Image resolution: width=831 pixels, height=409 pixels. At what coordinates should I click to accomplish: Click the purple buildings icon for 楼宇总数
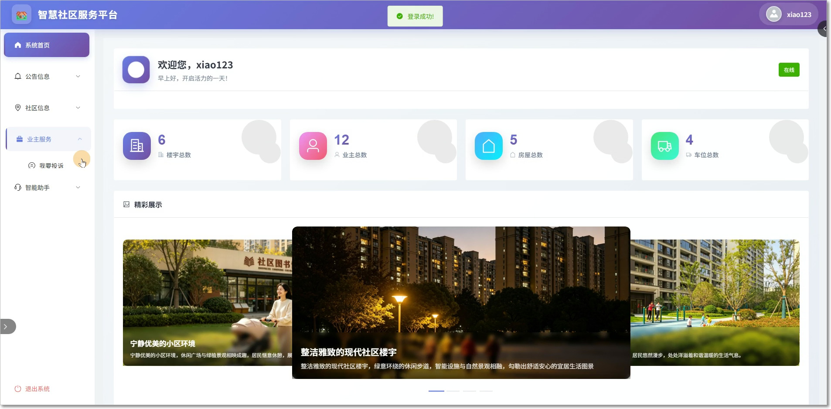[x=137, y=146]
